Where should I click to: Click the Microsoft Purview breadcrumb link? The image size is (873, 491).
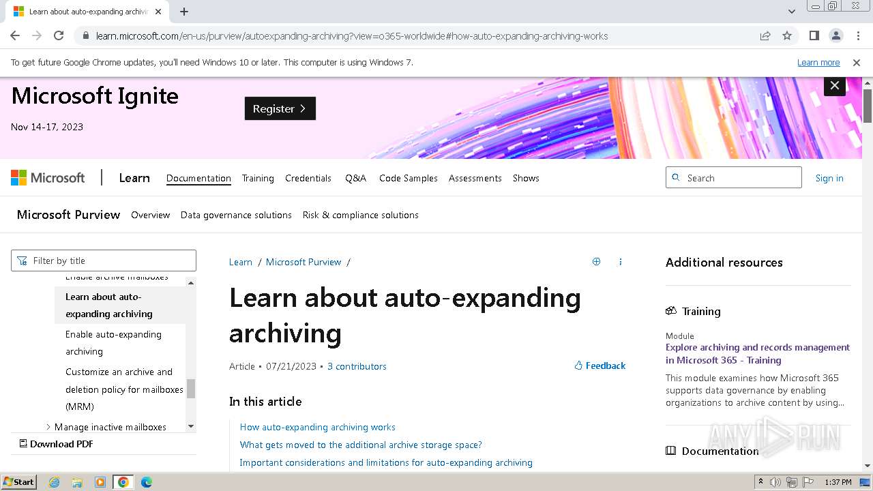pos(304,262)
